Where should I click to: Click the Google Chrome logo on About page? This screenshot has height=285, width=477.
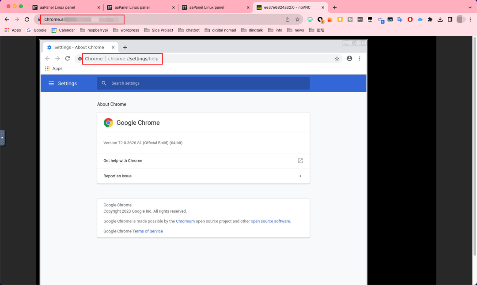(x=108, y=123)
